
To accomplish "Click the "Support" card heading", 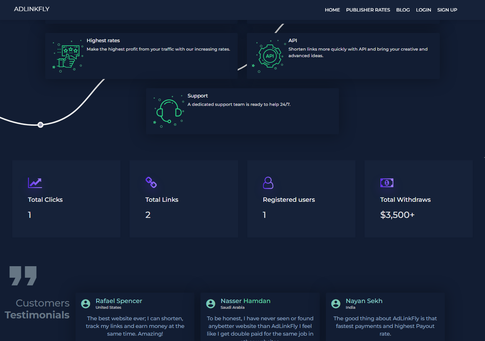I will point(198,96).
